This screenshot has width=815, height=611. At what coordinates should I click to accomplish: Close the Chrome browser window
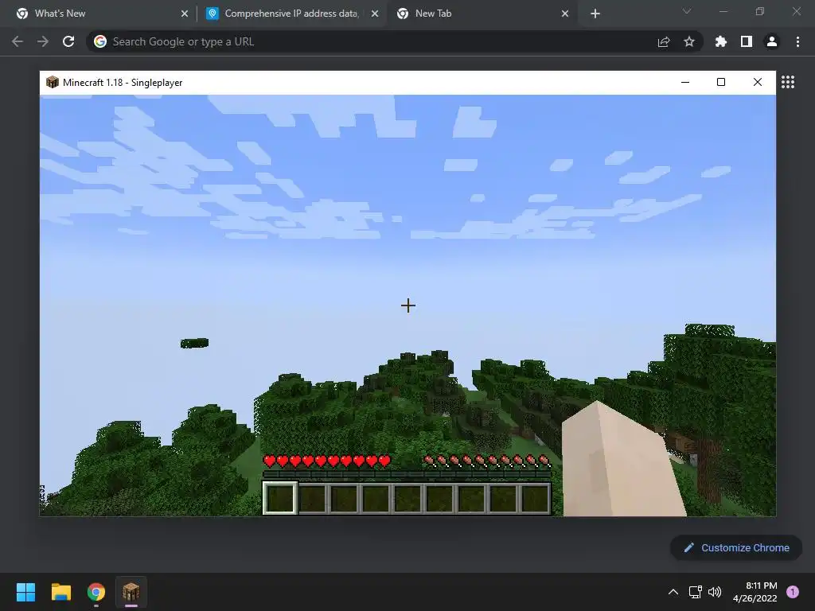[x=796, y=11]
